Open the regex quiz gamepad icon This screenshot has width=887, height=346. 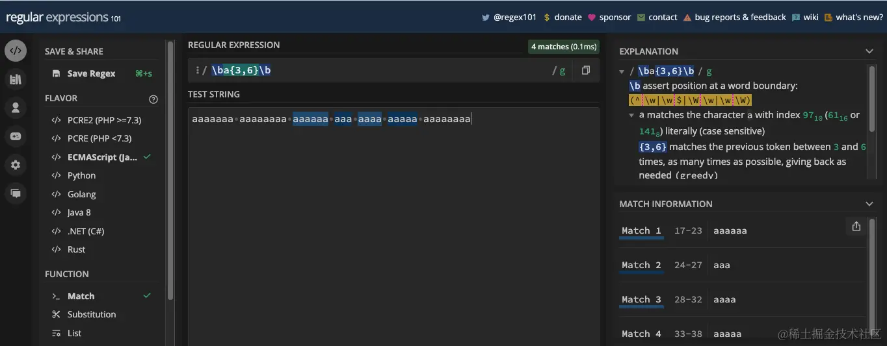(x=16, y=136)
